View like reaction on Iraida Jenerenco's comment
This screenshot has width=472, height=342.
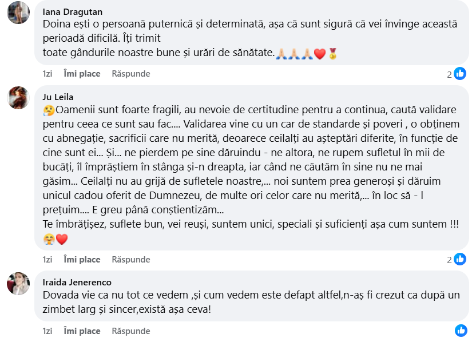(461, 331)
